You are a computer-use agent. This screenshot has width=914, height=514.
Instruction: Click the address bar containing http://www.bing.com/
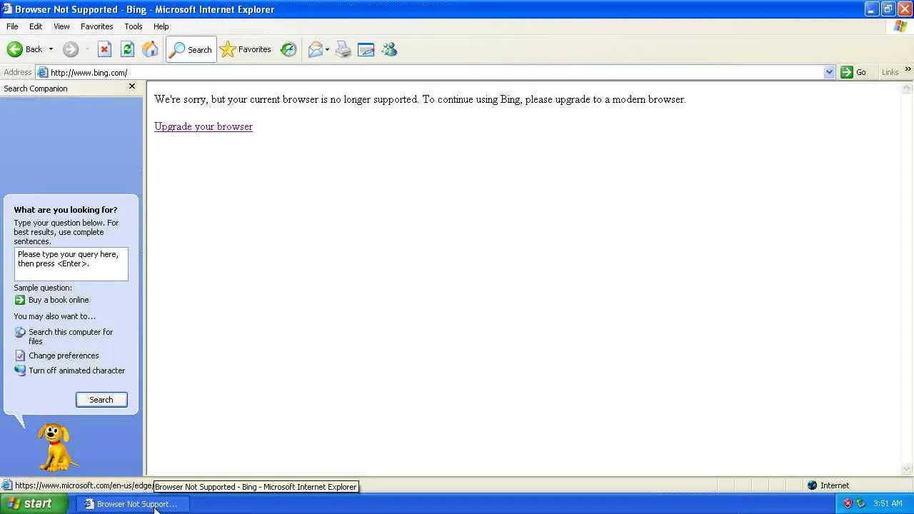tap(435, 72)
